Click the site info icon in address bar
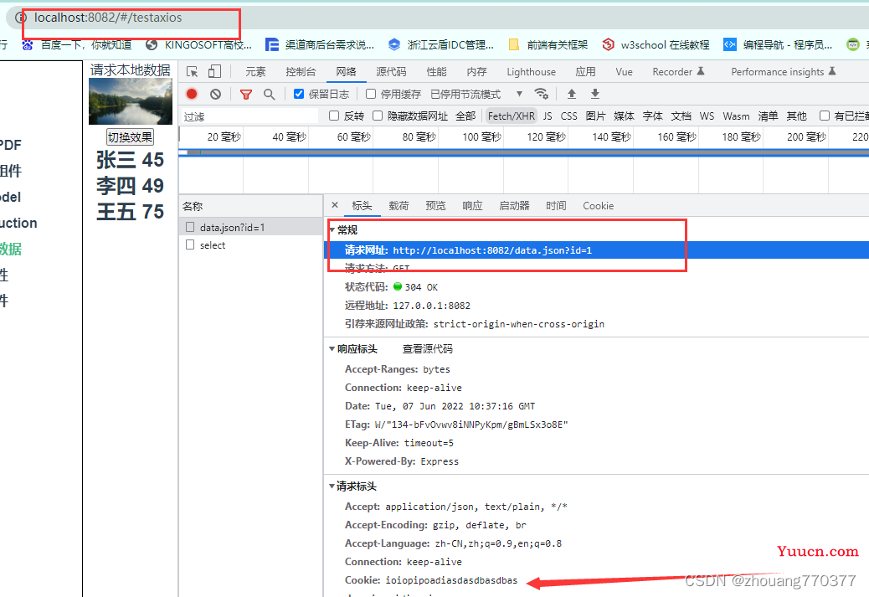This screenshot has width=869, height=597. click(20, 18)
